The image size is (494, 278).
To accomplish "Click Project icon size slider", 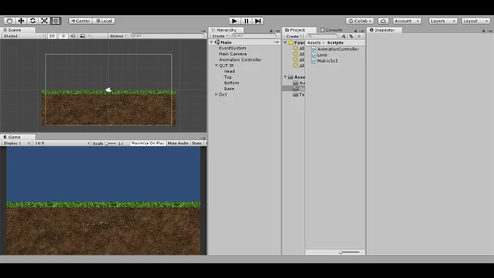I will (349, 252).
